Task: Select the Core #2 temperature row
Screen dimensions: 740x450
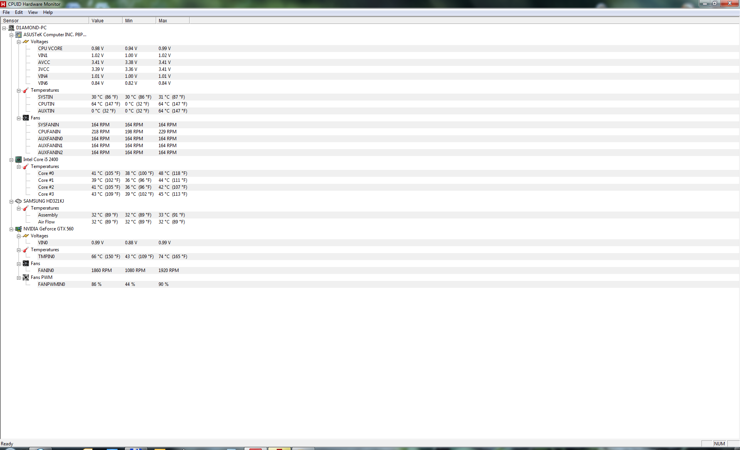Action: 388,187
